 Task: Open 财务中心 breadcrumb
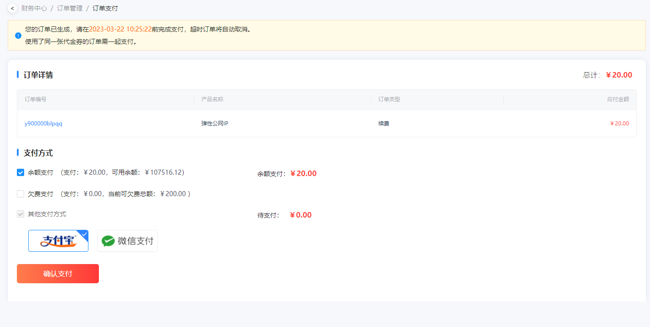(x=34, y=8)
